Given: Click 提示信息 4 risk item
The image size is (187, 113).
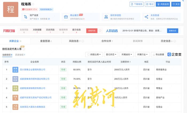Looking at the screenshot, I should point(76,31).
